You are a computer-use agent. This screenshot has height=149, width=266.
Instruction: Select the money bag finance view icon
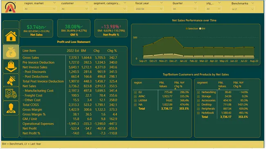(x=11, y=52)
